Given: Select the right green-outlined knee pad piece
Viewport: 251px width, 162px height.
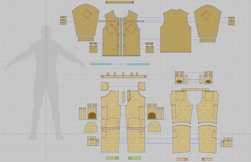Looking at the screenshot, I should pyautogui.click(x=154, y=127).
